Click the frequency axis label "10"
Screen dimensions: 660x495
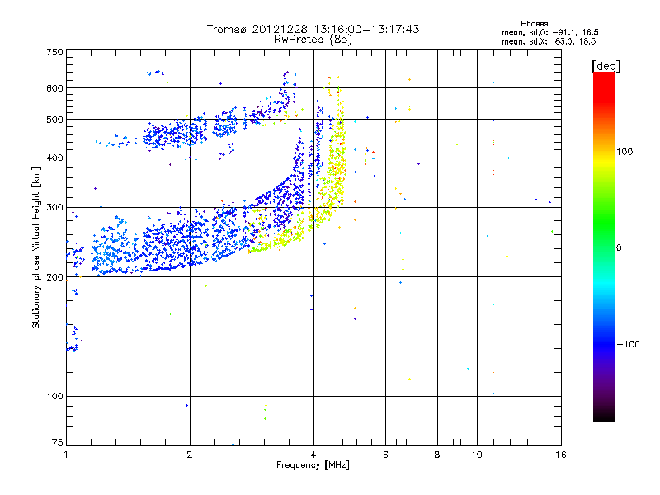477,455
